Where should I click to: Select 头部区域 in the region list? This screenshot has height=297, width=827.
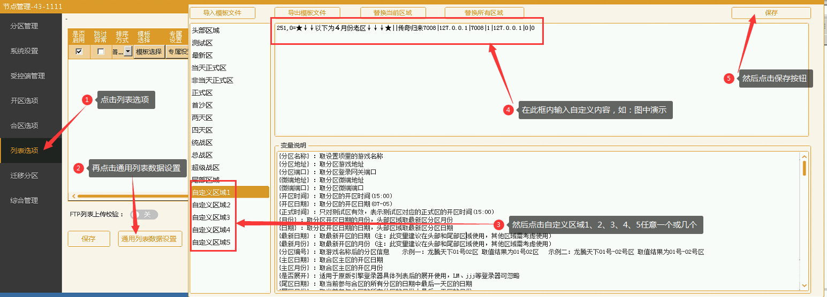(206, 31)
